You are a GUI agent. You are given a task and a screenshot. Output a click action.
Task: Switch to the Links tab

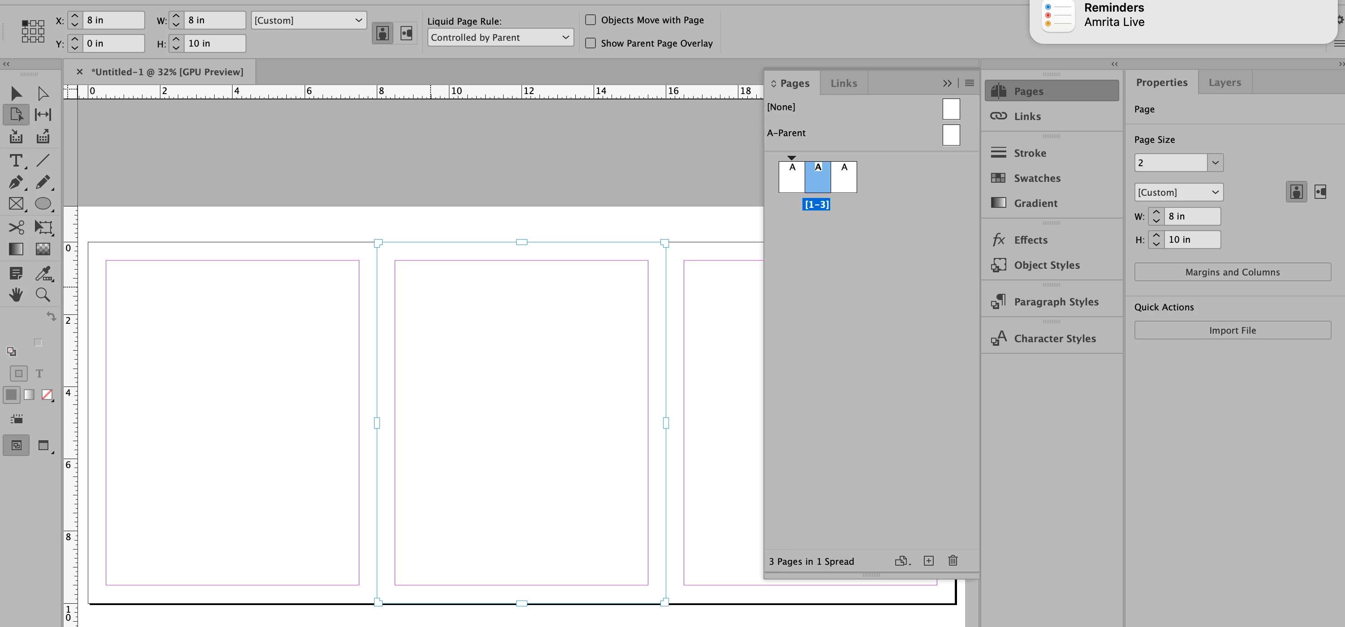click(843, 84)
